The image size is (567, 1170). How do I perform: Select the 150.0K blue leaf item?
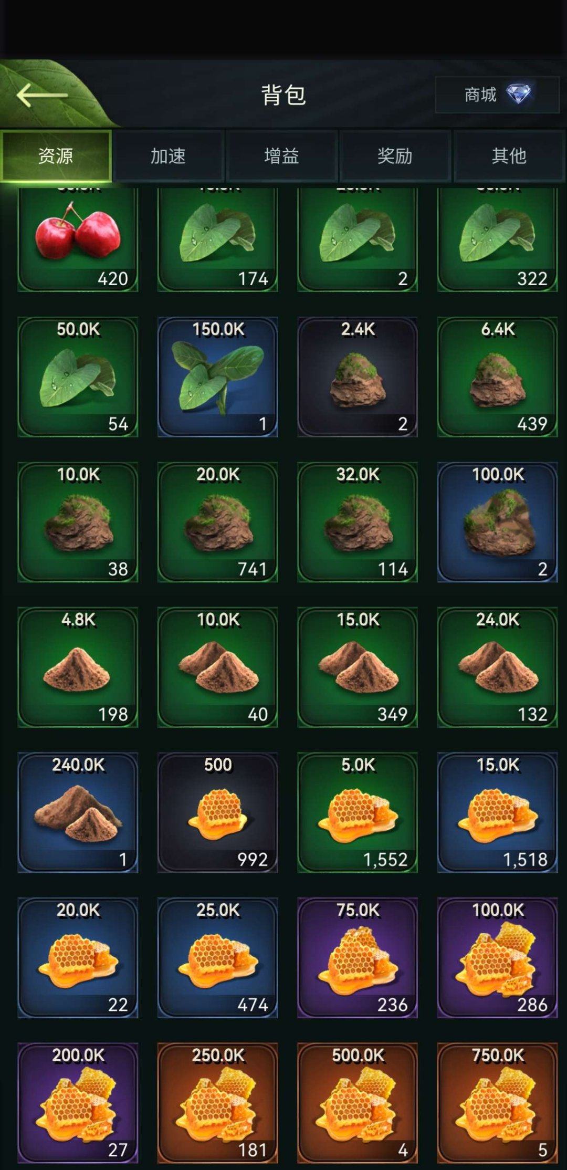coord(218,377)
